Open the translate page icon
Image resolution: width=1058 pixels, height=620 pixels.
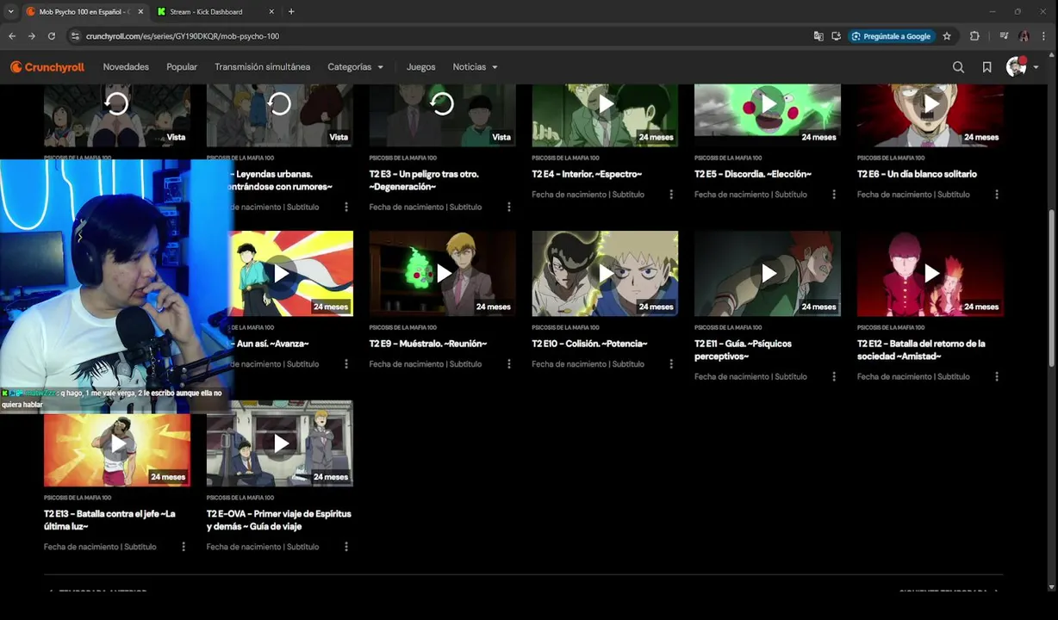pyautogui.click(x=818, y=36)
